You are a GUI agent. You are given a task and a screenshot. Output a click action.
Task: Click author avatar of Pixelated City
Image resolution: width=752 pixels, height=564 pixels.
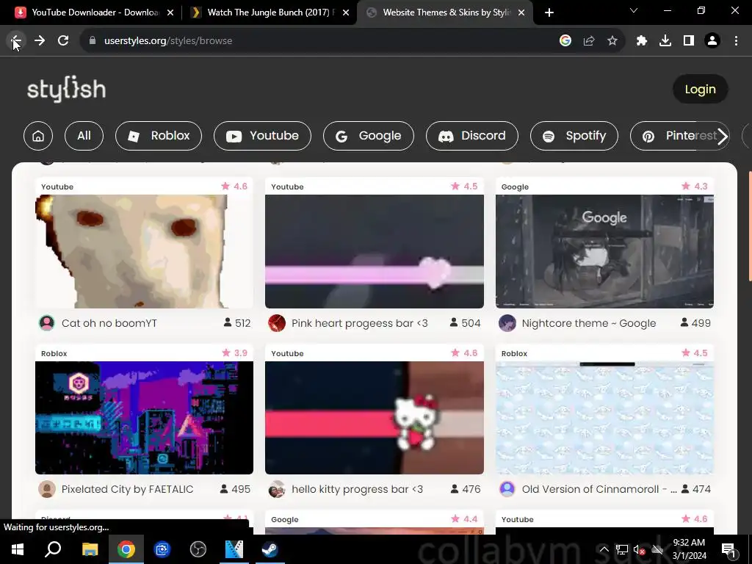coord(47,489)
